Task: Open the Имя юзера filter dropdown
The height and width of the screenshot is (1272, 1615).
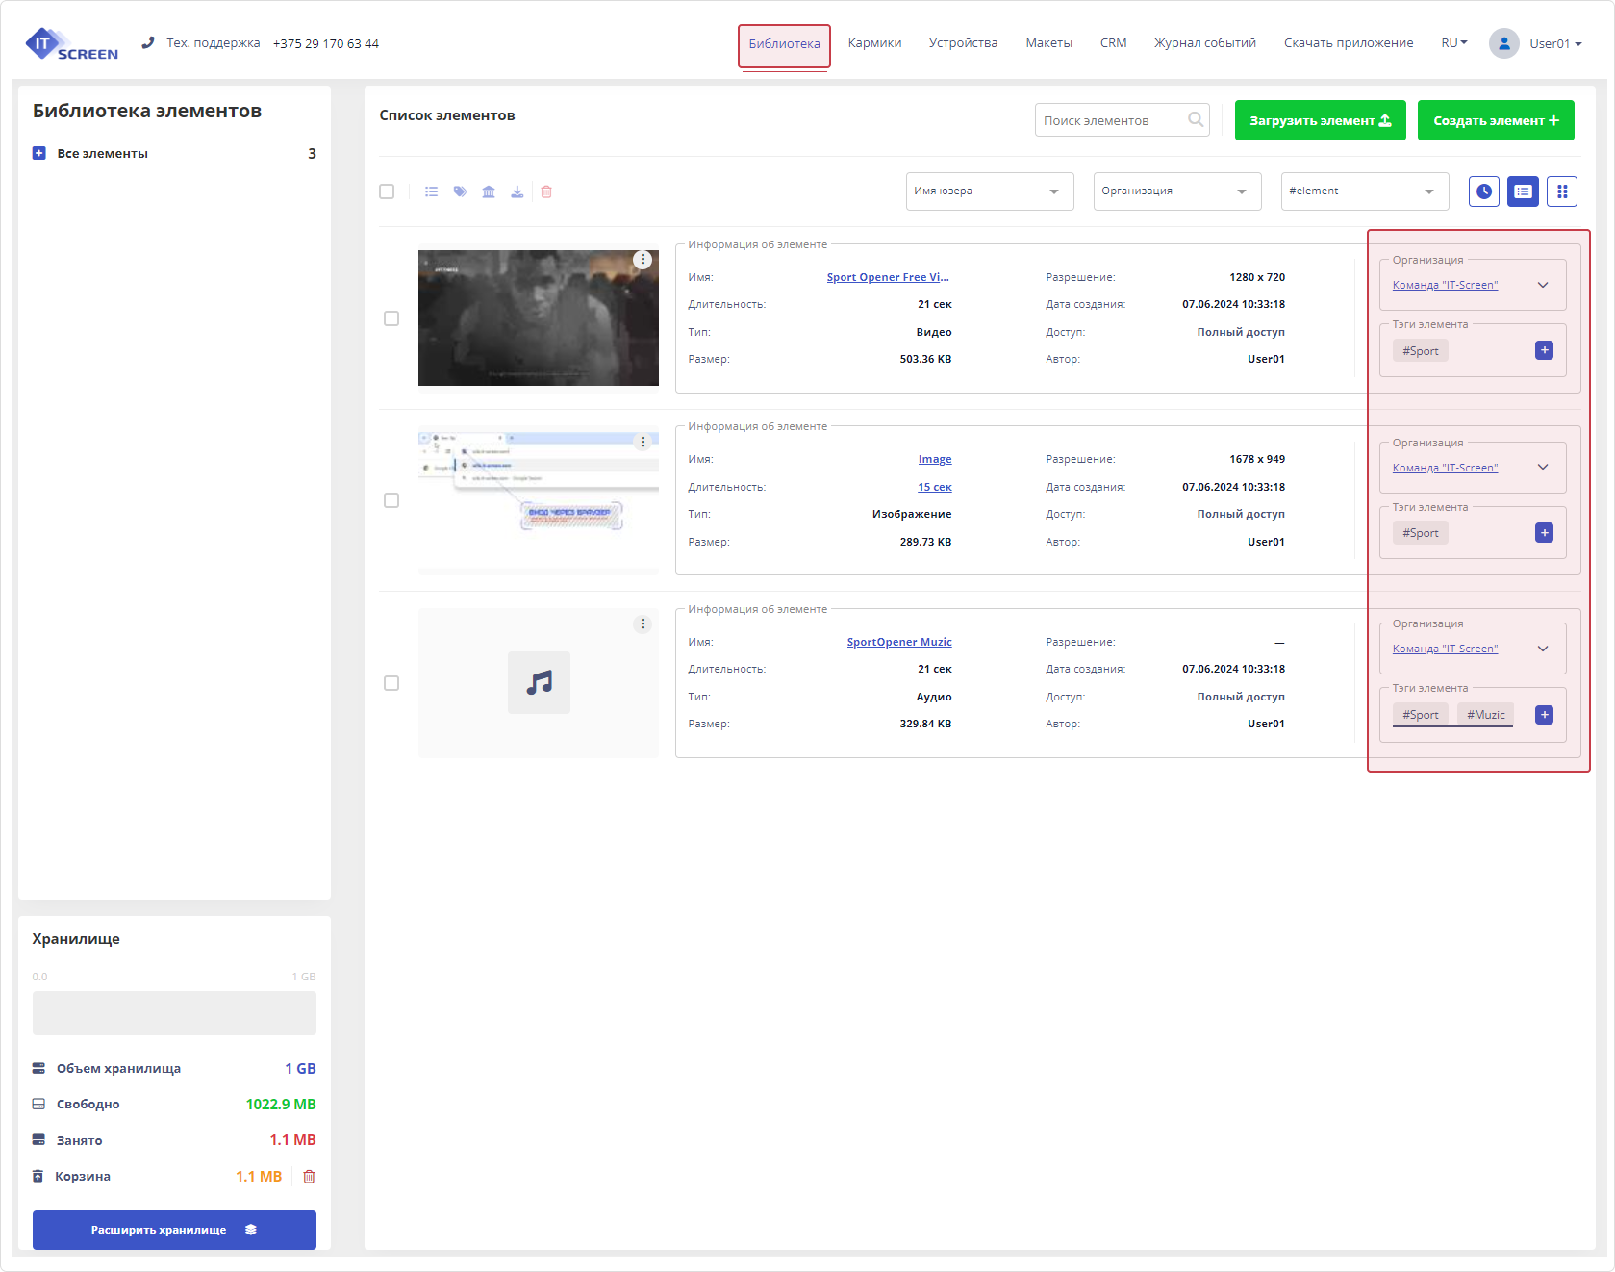Action: coord(989,191)
